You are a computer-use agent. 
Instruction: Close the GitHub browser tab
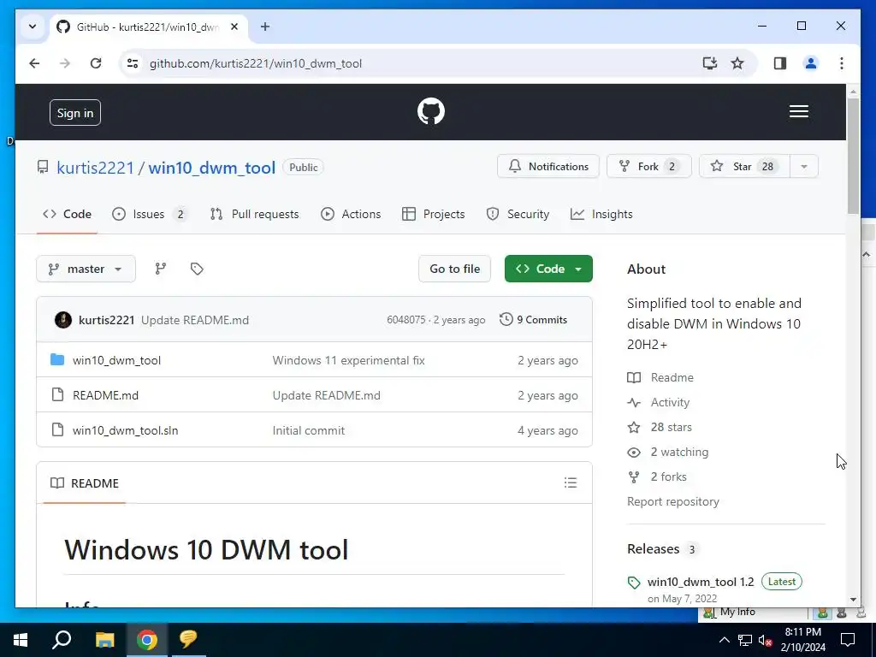point(234,27)
